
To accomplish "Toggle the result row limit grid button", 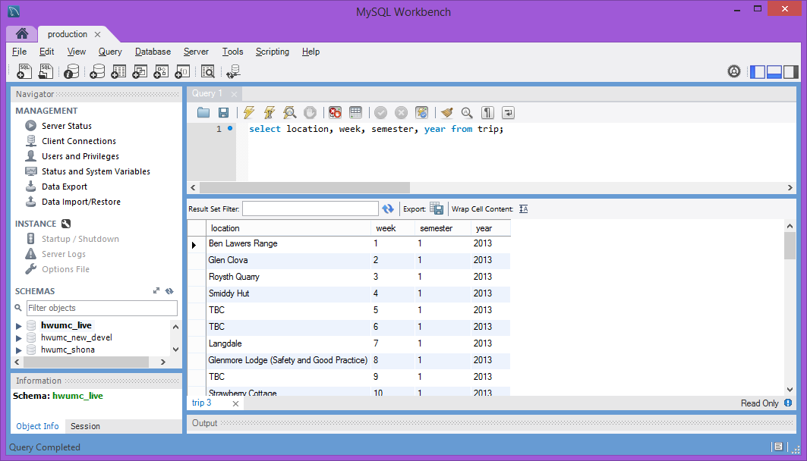I will pos(355,112).
